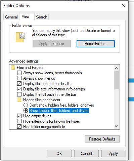Click the Folder views group label
134x161 pixels.
(22, 26)
